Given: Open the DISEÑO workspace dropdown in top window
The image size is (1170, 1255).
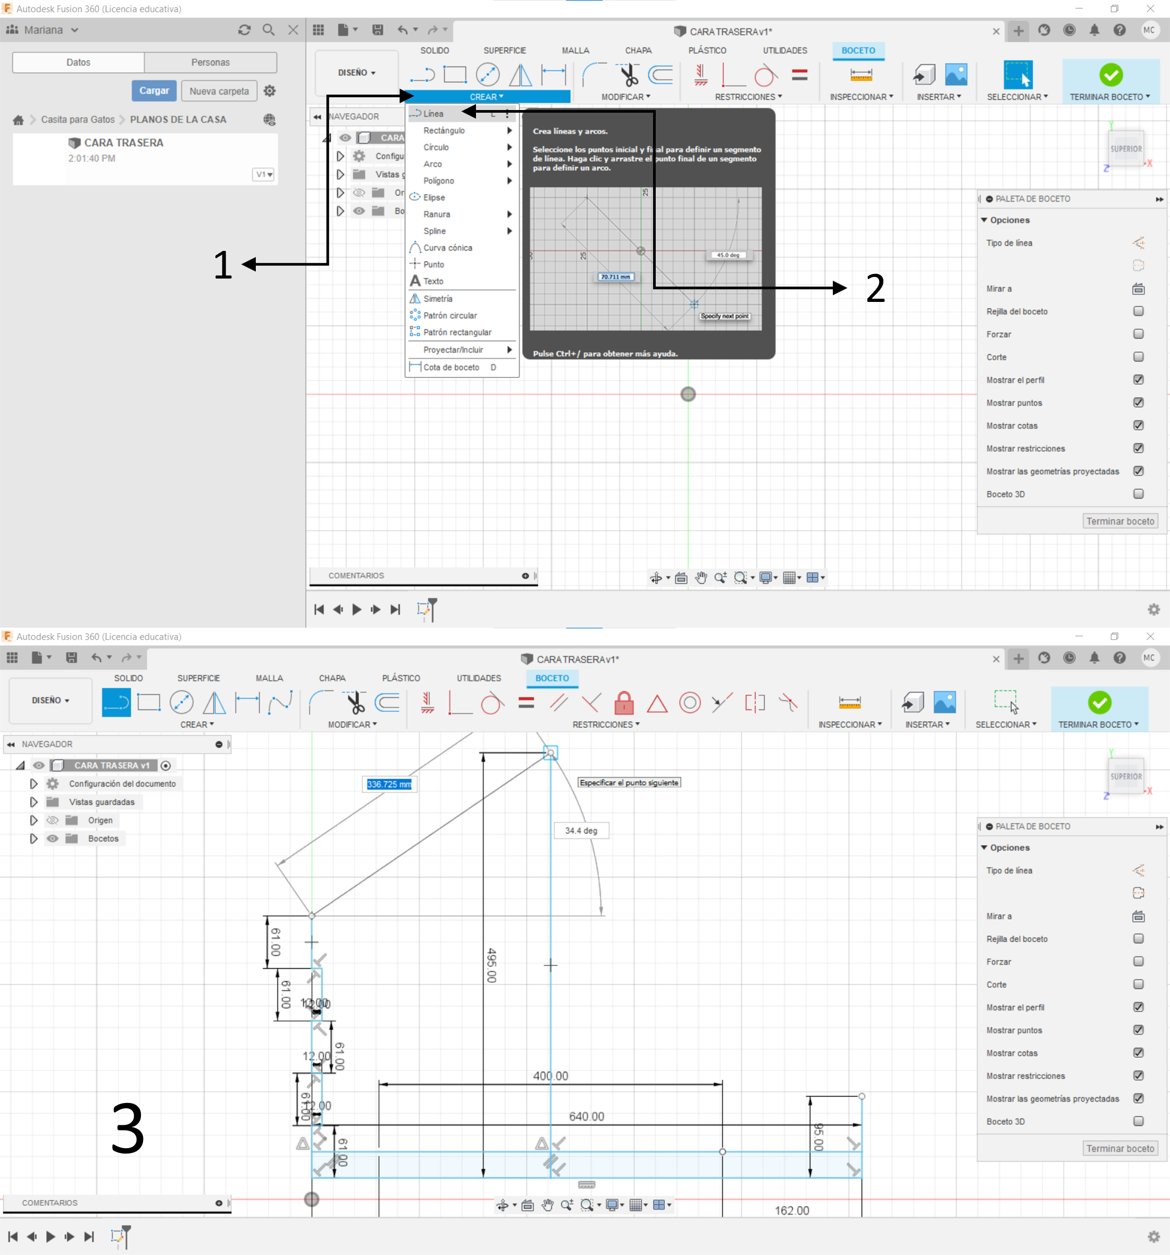Looking at the screenshot, I should (356, 73).
